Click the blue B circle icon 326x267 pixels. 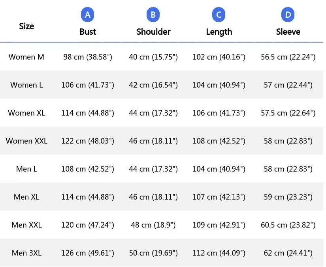(x=153, y=15)
